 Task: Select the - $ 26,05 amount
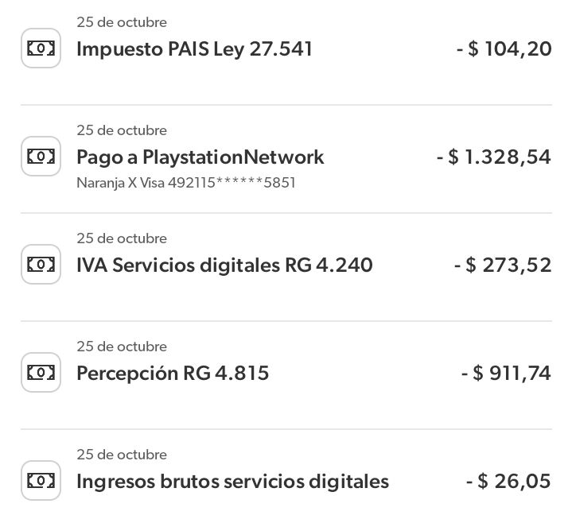pyautogui.click(x=508, y=481)
